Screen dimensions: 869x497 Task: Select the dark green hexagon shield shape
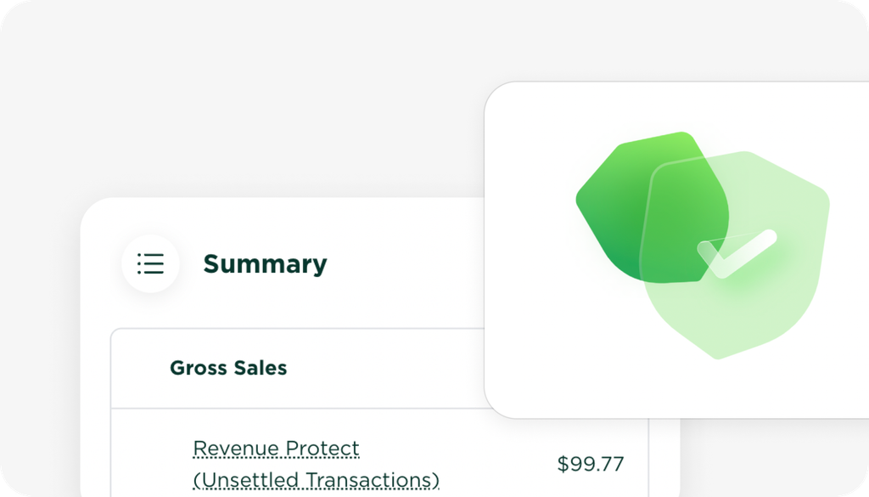(620, 212)
